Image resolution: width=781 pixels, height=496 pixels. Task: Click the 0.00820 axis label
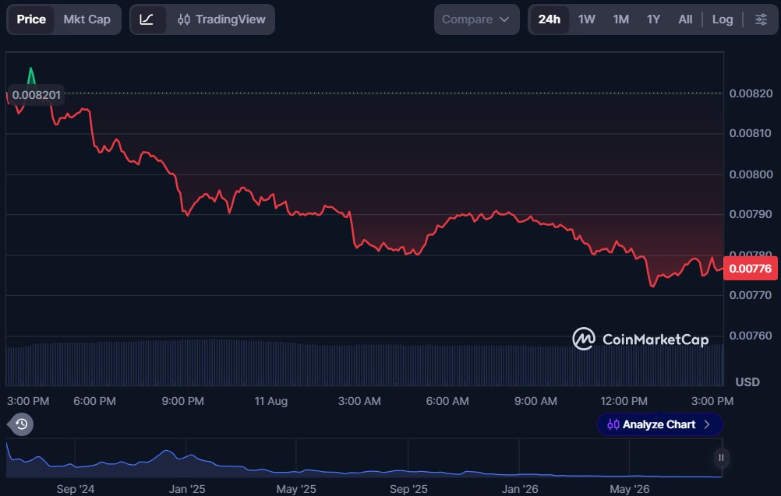[751, 93]
